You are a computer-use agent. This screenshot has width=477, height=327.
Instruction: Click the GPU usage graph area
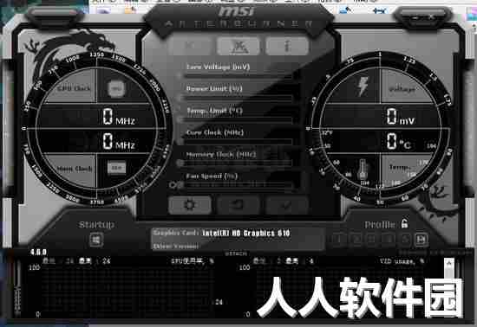coord(127,292)
